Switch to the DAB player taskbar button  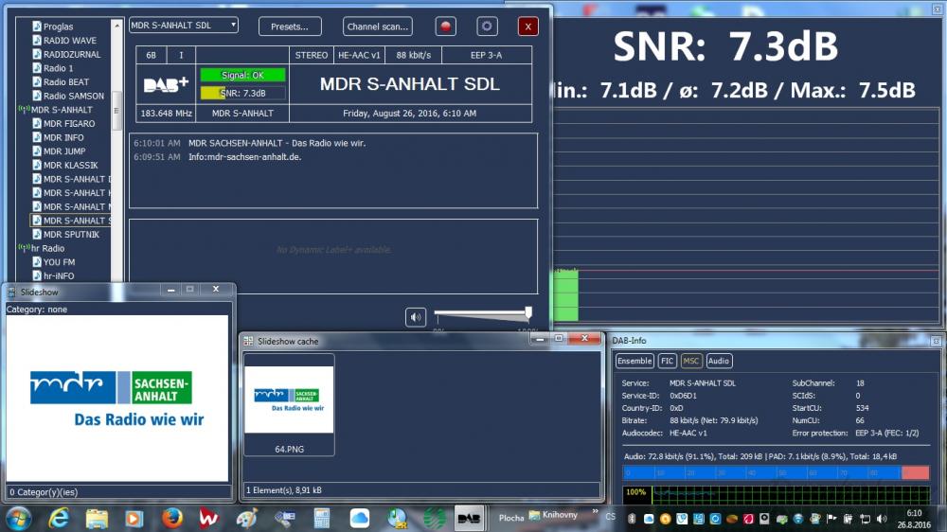(469, 518)
